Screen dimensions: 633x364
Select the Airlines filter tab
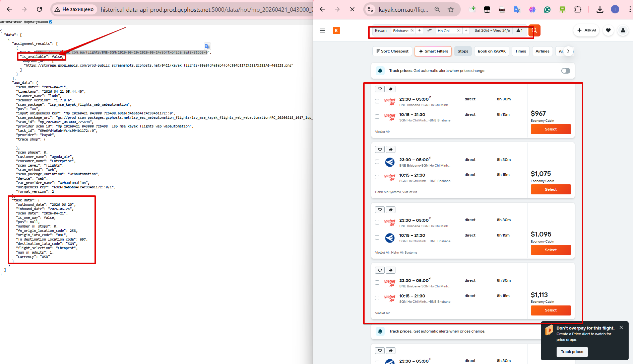pyautogui.click(x=542, y=51)
